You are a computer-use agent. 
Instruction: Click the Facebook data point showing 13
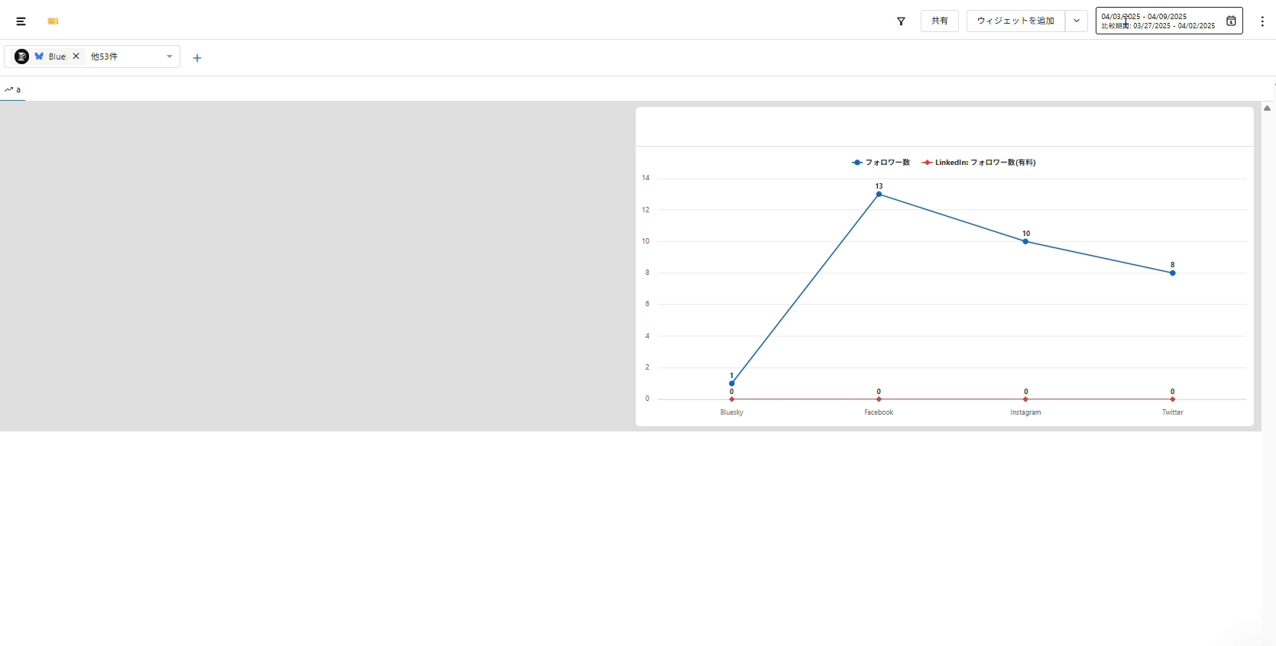pos(879,195)
